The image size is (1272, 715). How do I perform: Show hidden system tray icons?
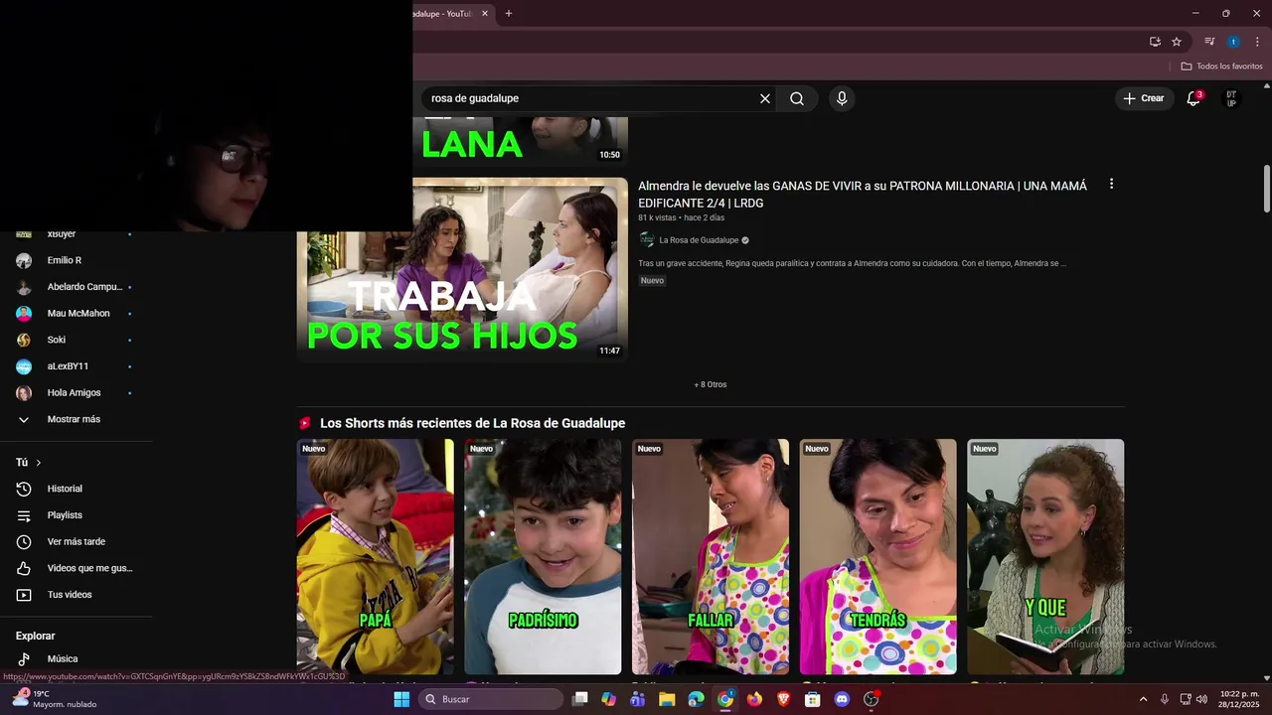(1143, 699)
